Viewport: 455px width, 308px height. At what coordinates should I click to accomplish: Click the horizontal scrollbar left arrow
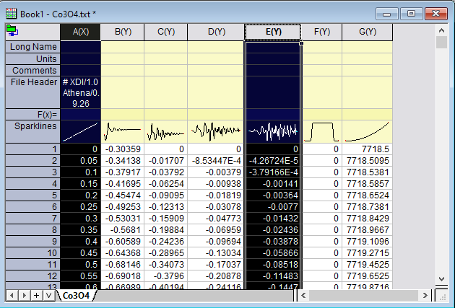(x=303, y=296)
